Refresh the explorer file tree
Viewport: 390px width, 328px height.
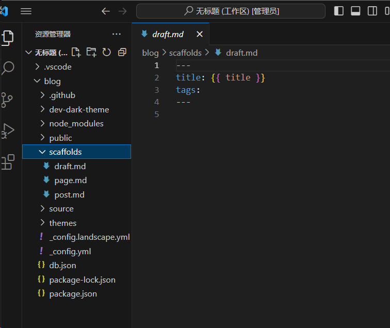(107, 52)
